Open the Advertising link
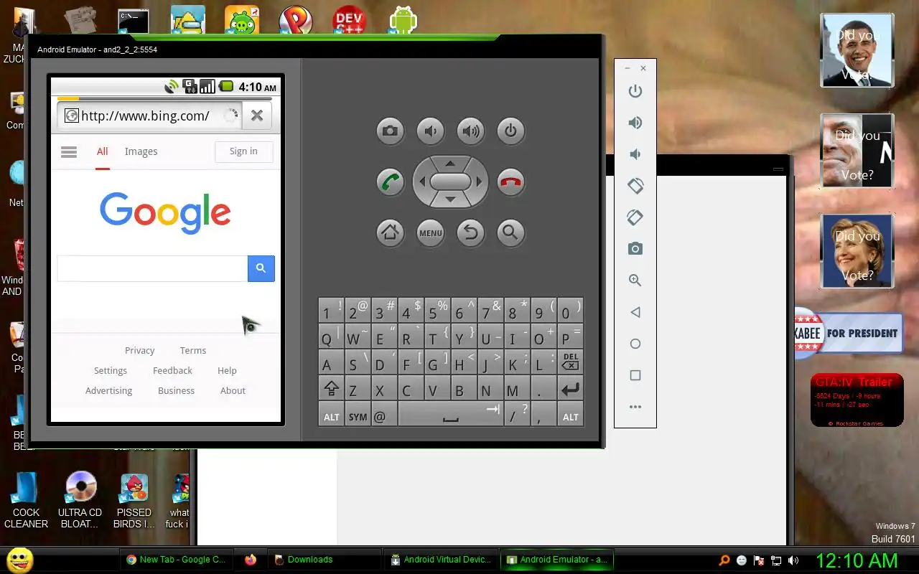The image size is (919, 574). pyautogui.click(x=109, y=390)
